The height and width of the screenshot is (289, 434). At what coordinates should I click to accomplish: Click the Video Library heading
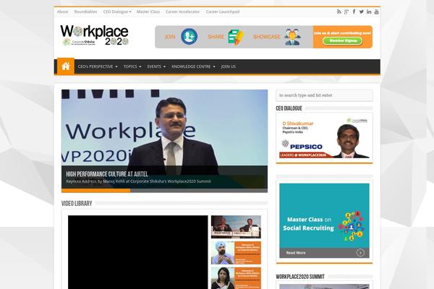77,204
